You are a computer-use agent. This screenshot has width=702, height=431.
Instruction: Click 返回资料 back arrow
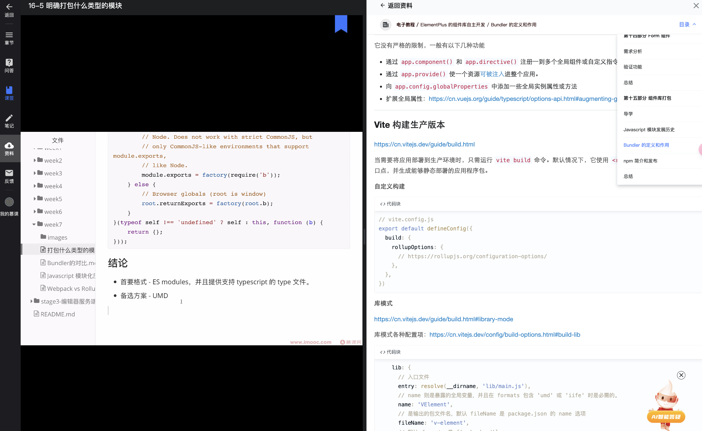click(x=382, y=5)
